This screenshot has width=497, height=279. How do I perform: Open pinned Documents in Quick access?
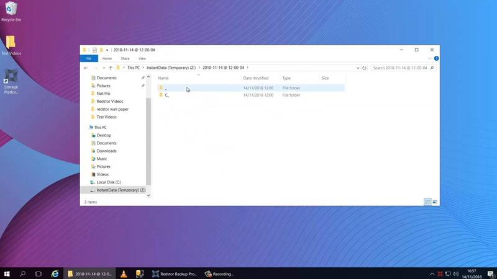pos(106,78)
